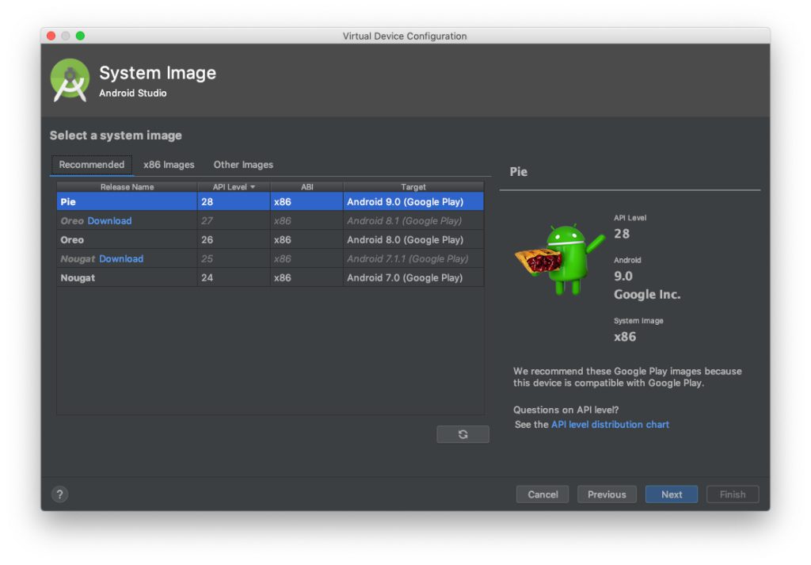
Task: Click the Android 8.1 (Google Play) cell
Action: point(413,220)
